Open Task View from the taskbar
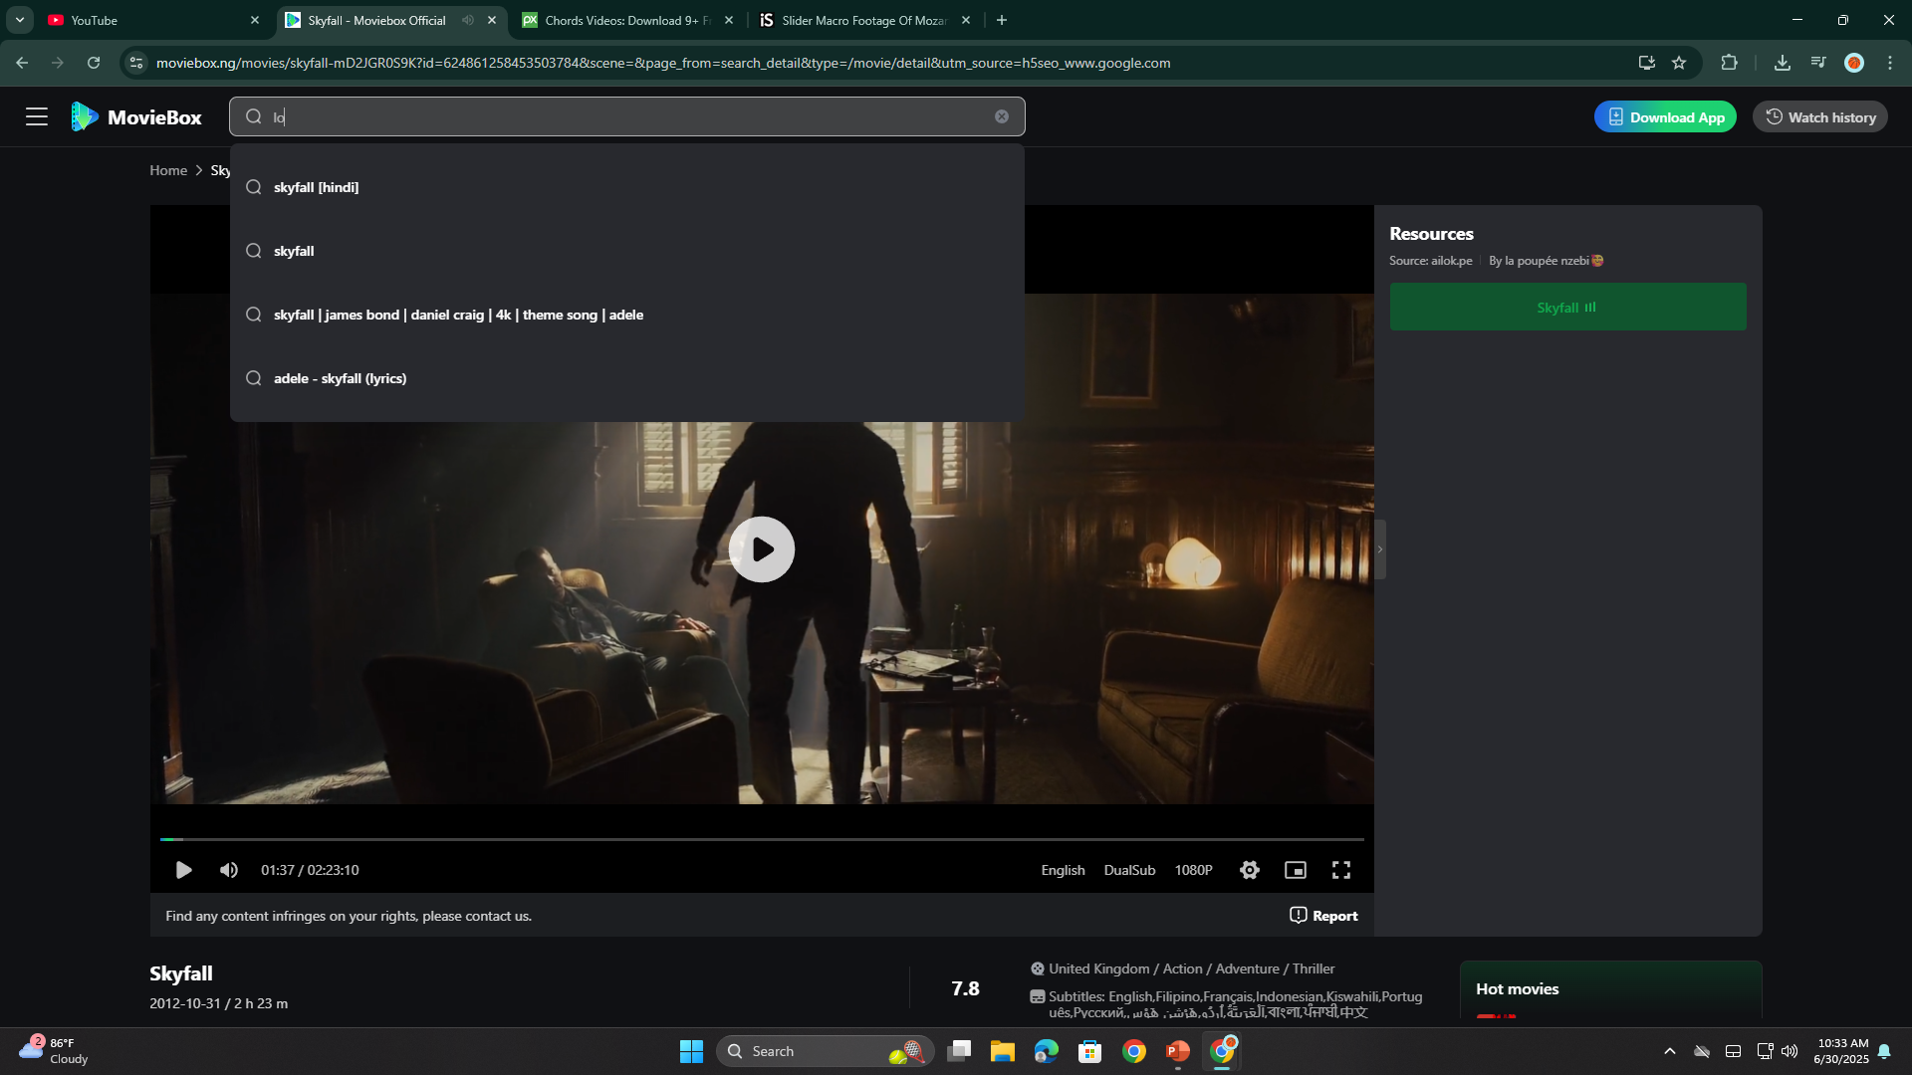This screenshot has height=1075, width=1912. click(959, 1051)
